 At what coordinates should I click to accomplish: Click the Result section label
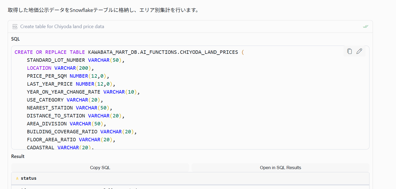(18, 156)
